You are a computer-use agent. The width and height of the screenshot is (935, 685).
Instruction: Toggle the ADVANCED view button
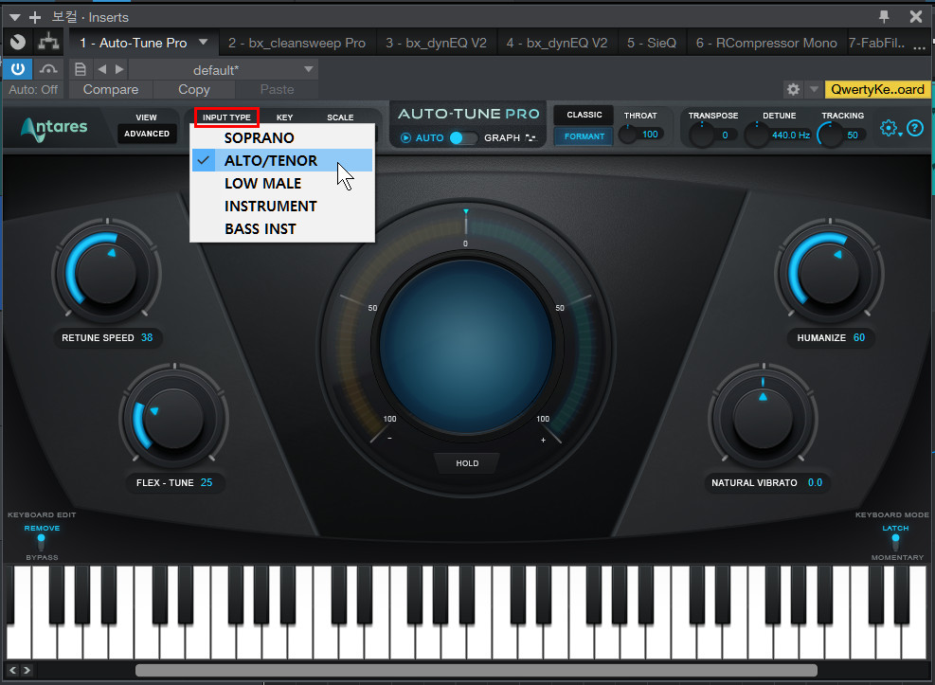coord(147,134)
